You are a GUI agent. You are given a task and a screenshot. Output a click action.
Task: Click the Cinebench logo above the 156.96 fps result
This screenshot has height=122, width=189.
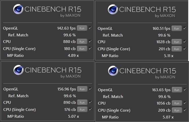click(x=18, y=70)
